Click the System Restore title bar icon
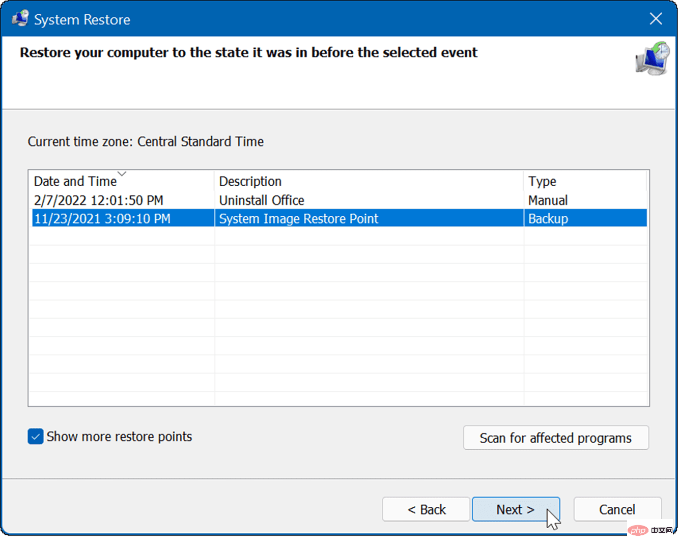 tap(20, 19)
